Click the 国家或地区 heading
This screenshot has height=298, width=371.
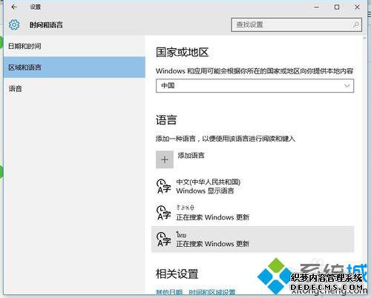coord(182,53)
